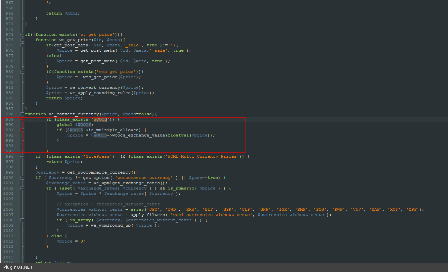Image resolution: width=448 pixels, height=272 pixels.
Task: Click 'is_multiple_allowed' on line 991
Action: pos(113,130)
